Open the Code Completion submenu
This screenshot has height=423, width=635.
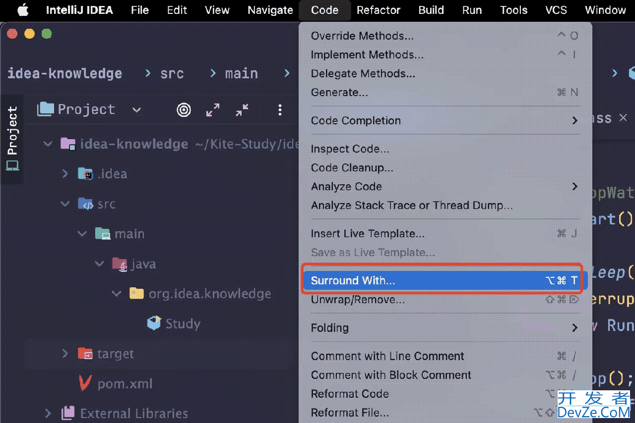coord(445,120)
